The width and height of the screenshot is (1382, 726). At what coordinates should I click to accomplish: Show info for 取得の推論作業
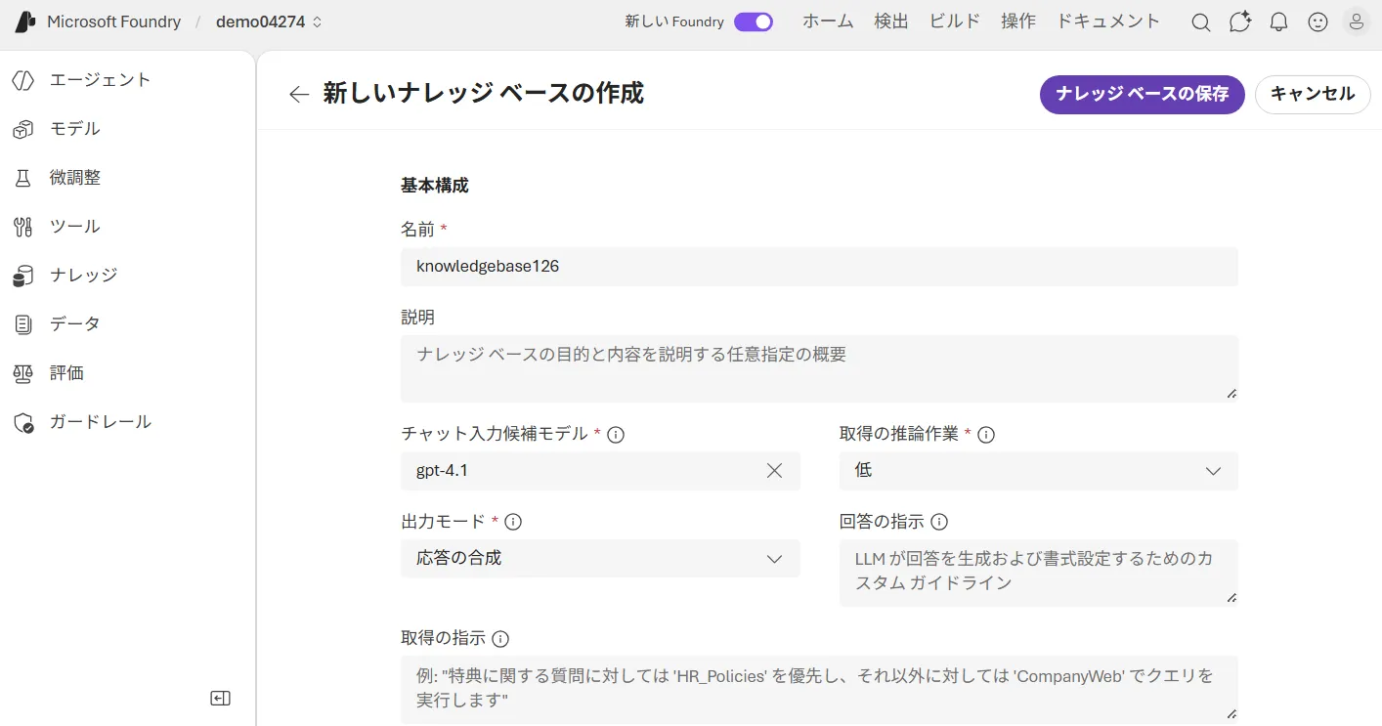point(986,435)
